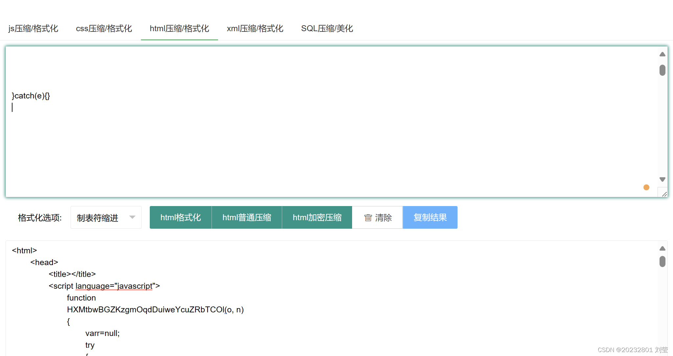The image size is (673, 356).
Task: Click the output area scrollbar thumb
Action: (662, 262)
